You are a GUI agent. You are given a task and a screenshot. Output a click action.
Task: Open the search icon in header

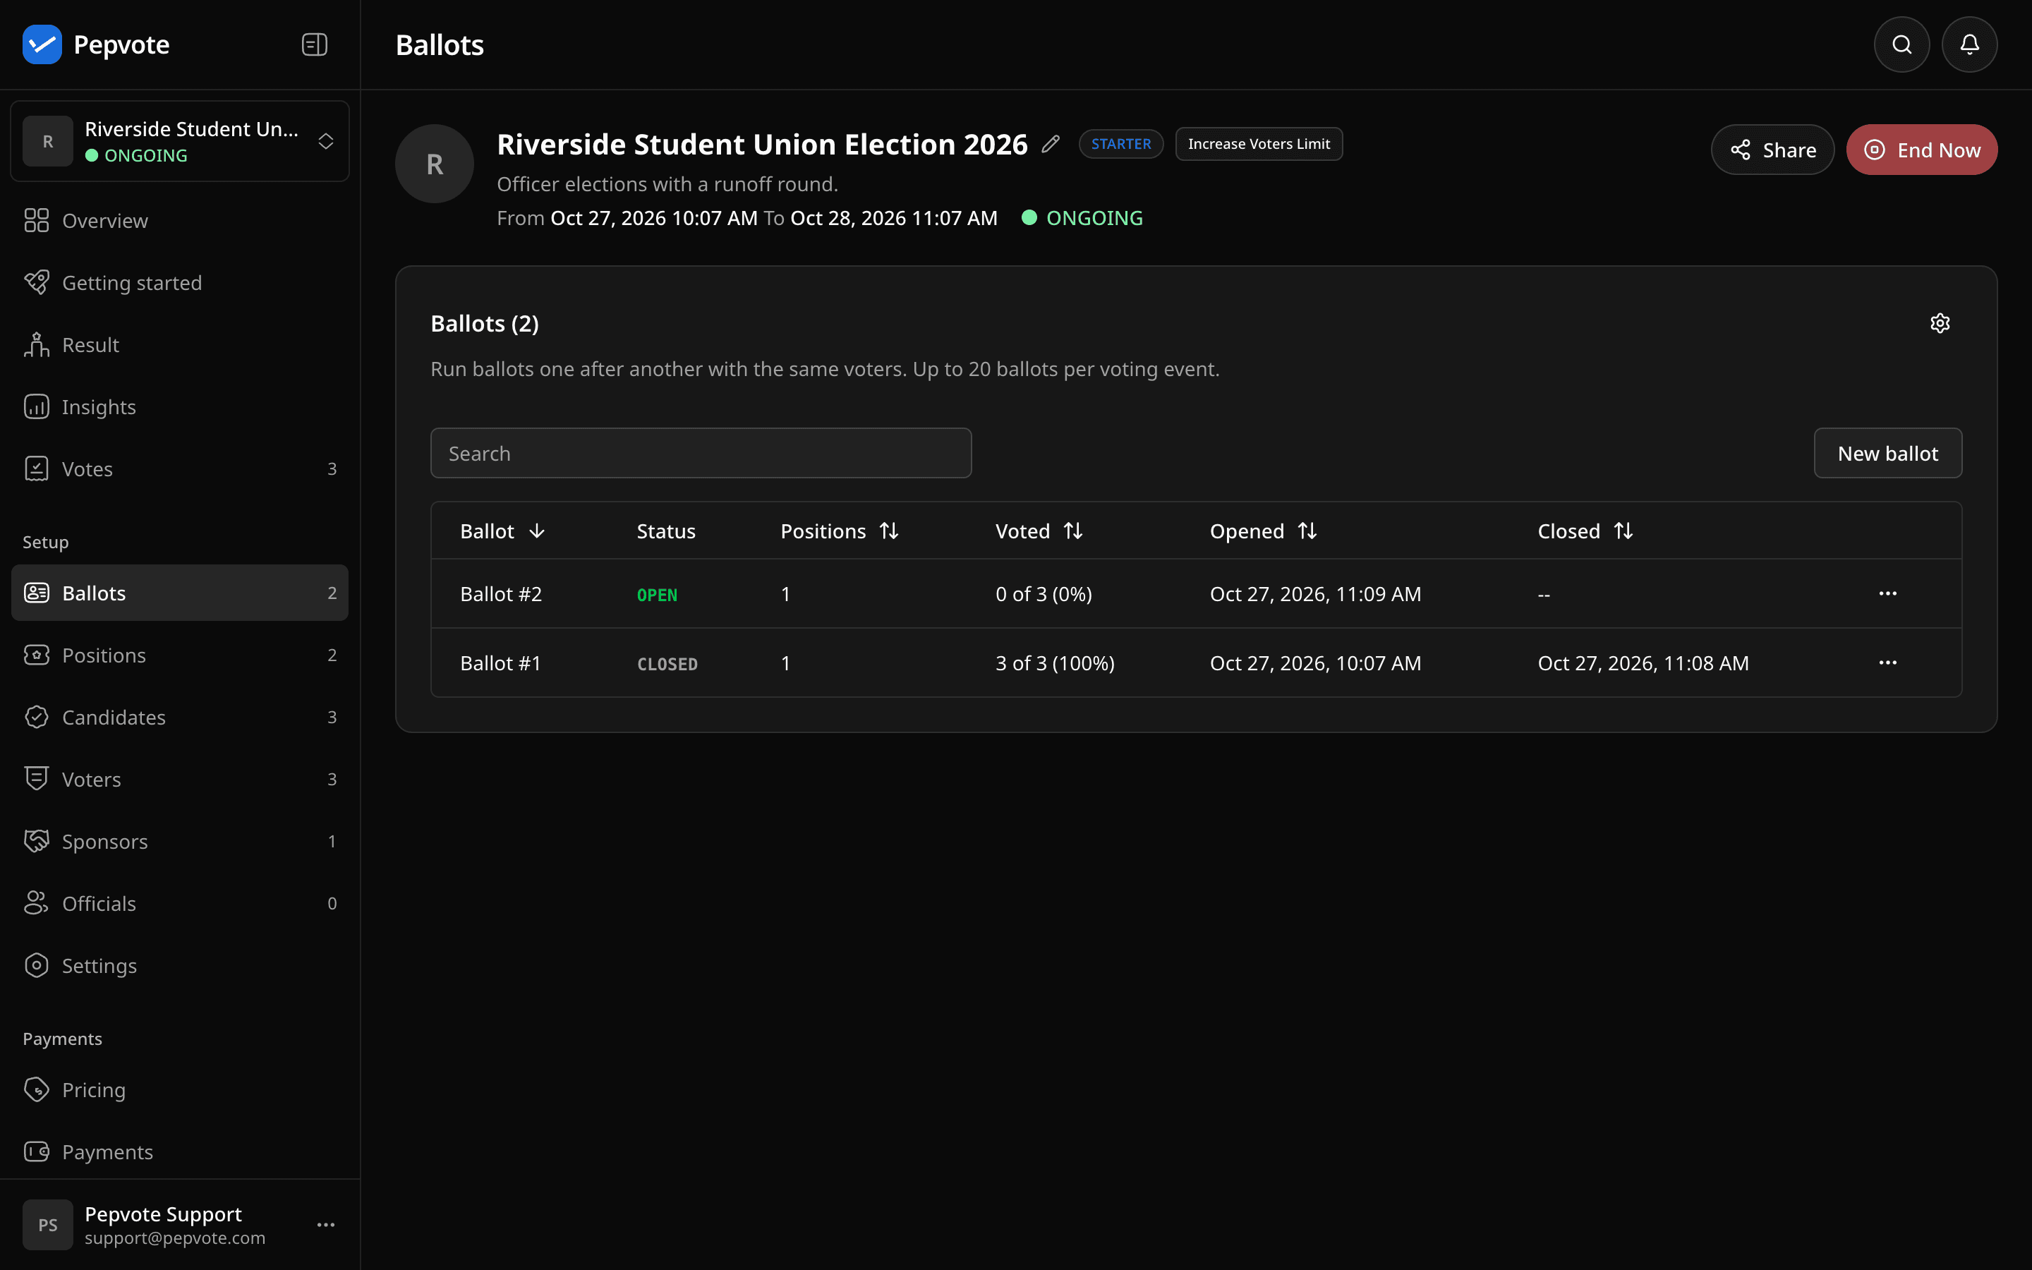tap(1901, 44)
